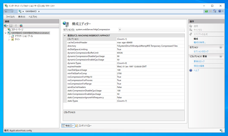The image size is (228, 136).
Task: Click the Forward navigation arrow
Action: (12, 11)
